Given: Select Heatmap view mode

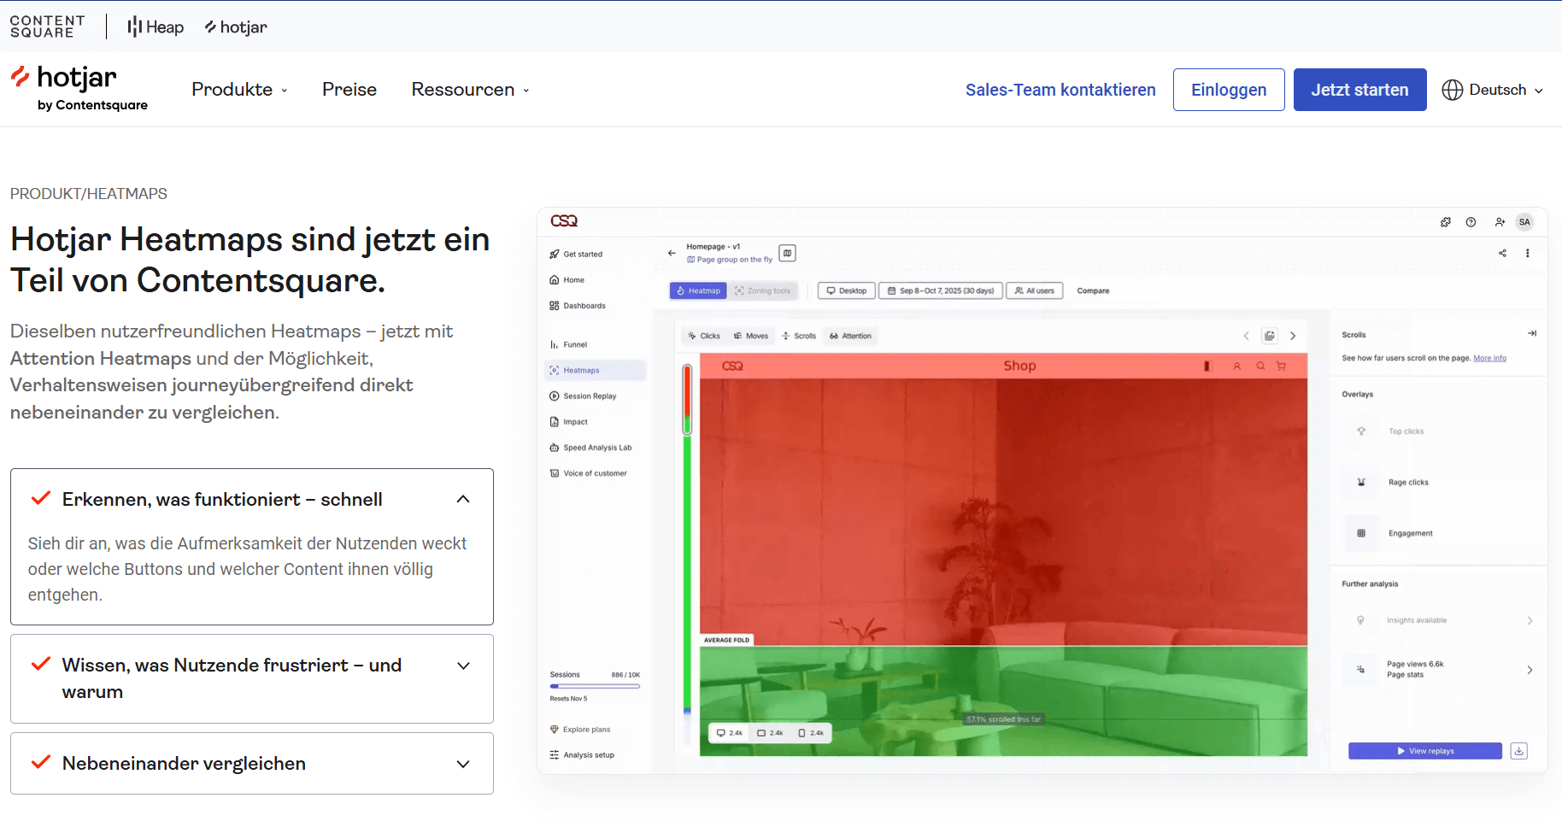Looking at the screenshot, I should (x=698, y=290).
